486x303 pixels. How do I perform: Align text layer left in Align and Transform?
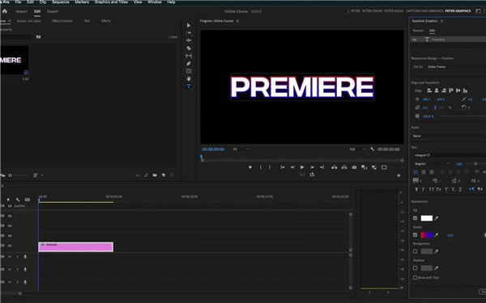click(429, 90)
